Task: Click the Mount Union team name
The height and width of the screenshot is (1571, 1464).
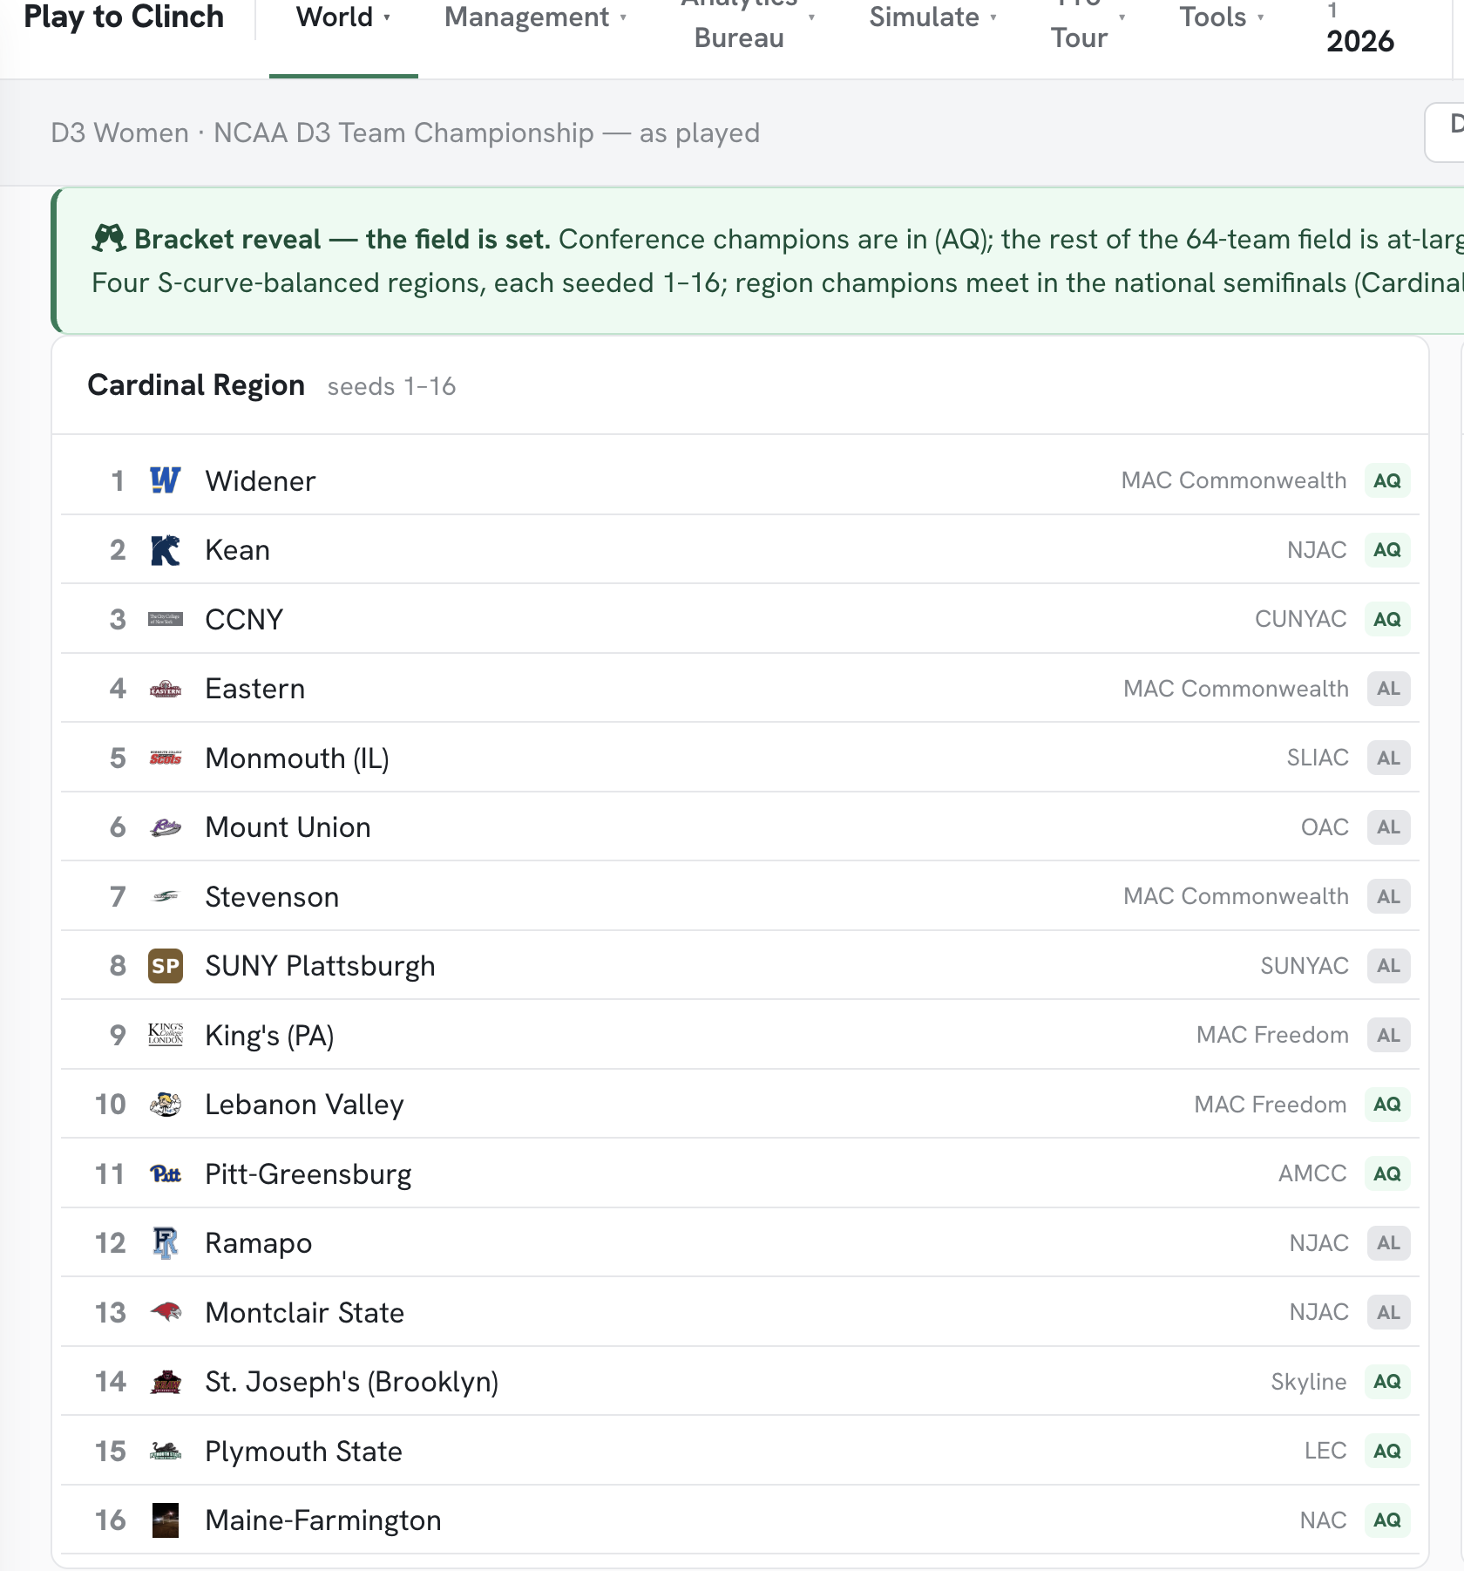Action: [x=288, y=827]
